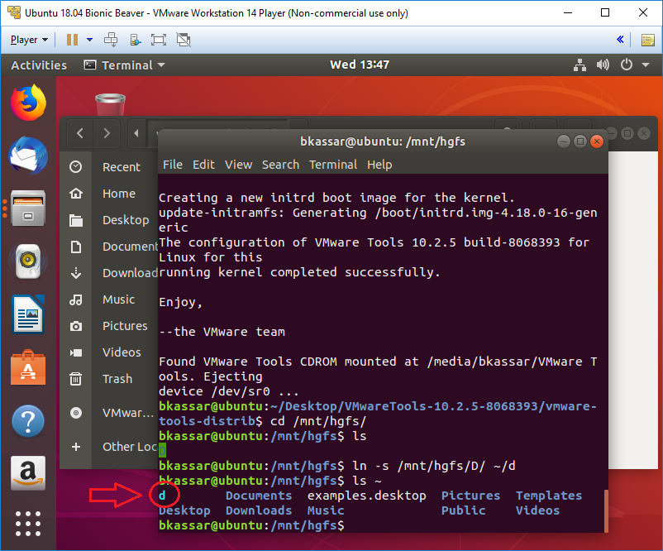Open the terminal Search menu
Screen dimensions: 663x551
pos(280,165)
